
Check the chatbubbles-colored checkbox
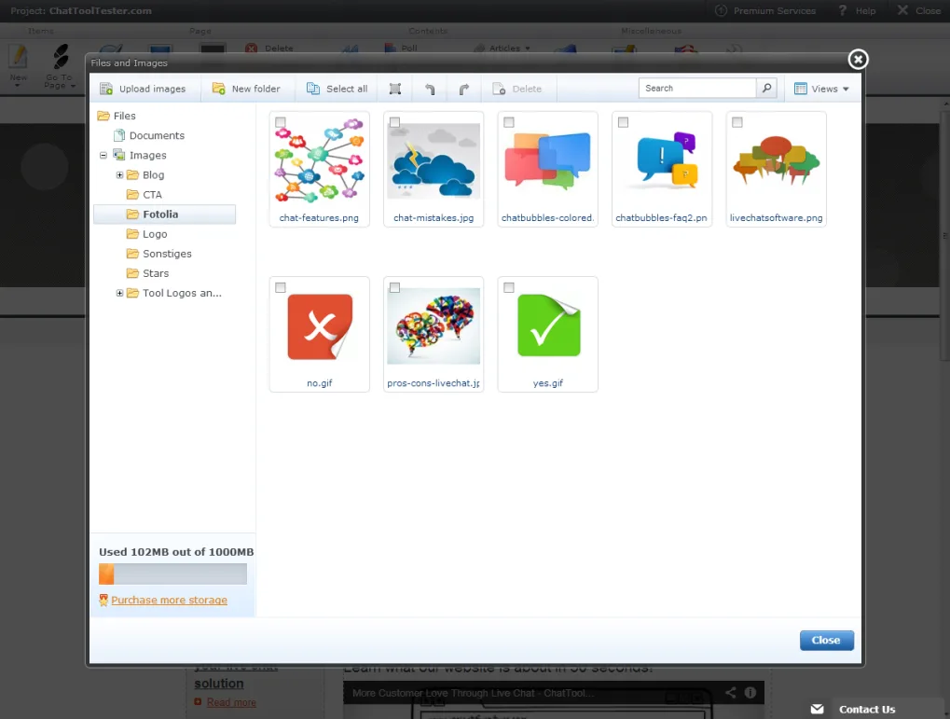(509, 122)
